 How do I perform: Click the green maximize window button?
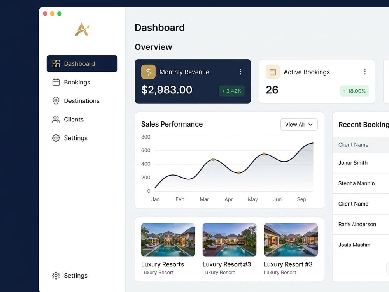coord(60,13)
